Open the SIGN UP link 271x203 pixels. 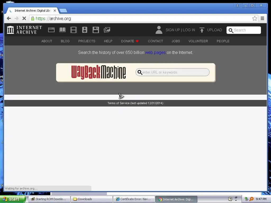pos(173,30)
